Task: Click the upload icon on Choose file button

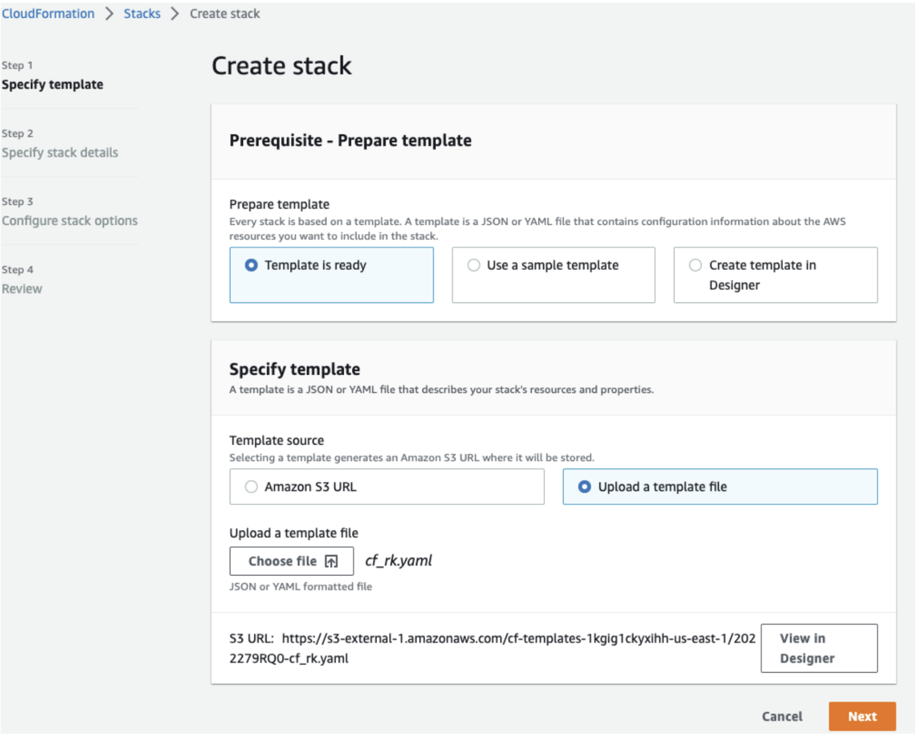Action: [x=331, y=561]
